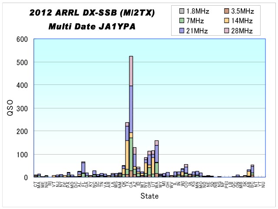The width and height of the screenshot is (278, 209).
Task: Click the 'State' horizontal axis title
Action: (x=149, y=196)
